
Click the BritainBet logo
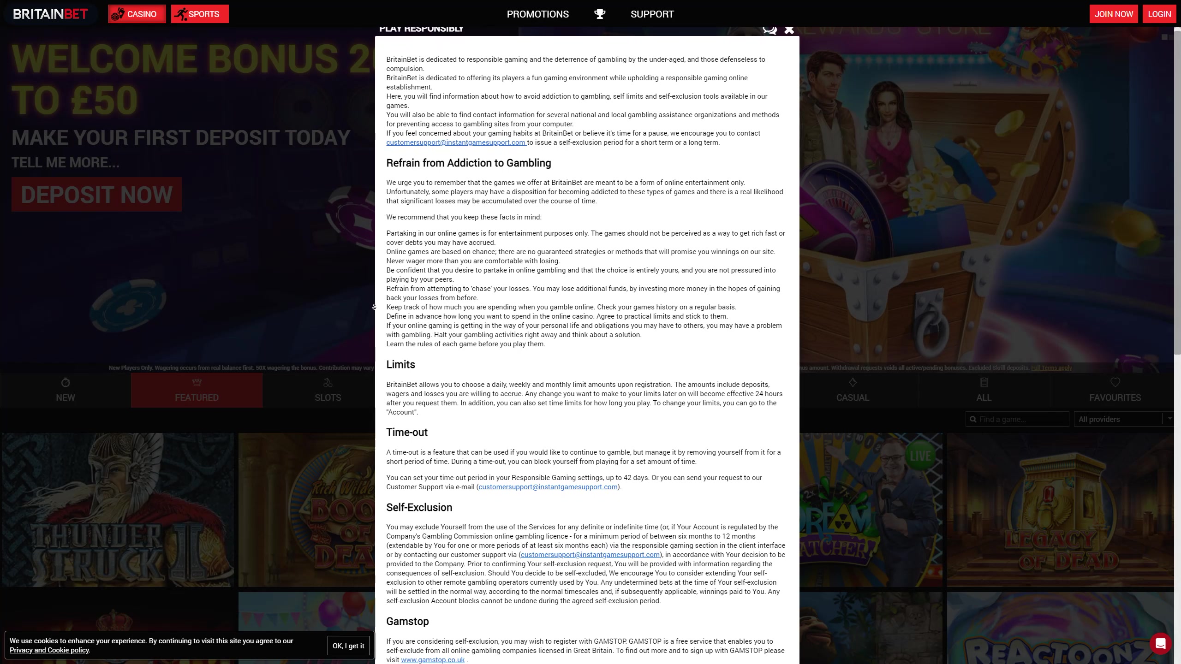click(x=50, y=14)
